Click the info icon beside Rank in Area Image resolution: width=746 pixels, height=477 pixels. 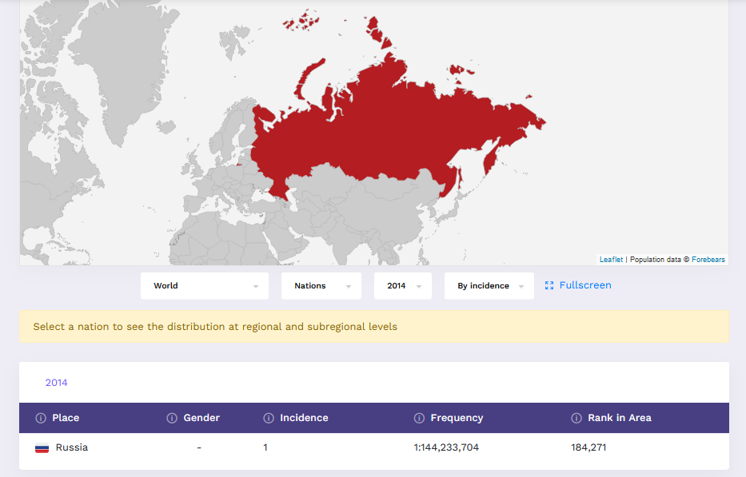click(576, 418)
